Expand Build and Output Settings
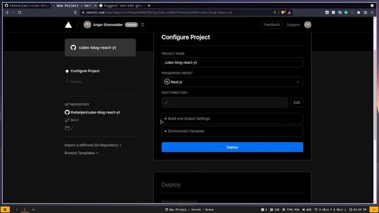This screenshot has width=379, height=213. [x=232, y=118]
